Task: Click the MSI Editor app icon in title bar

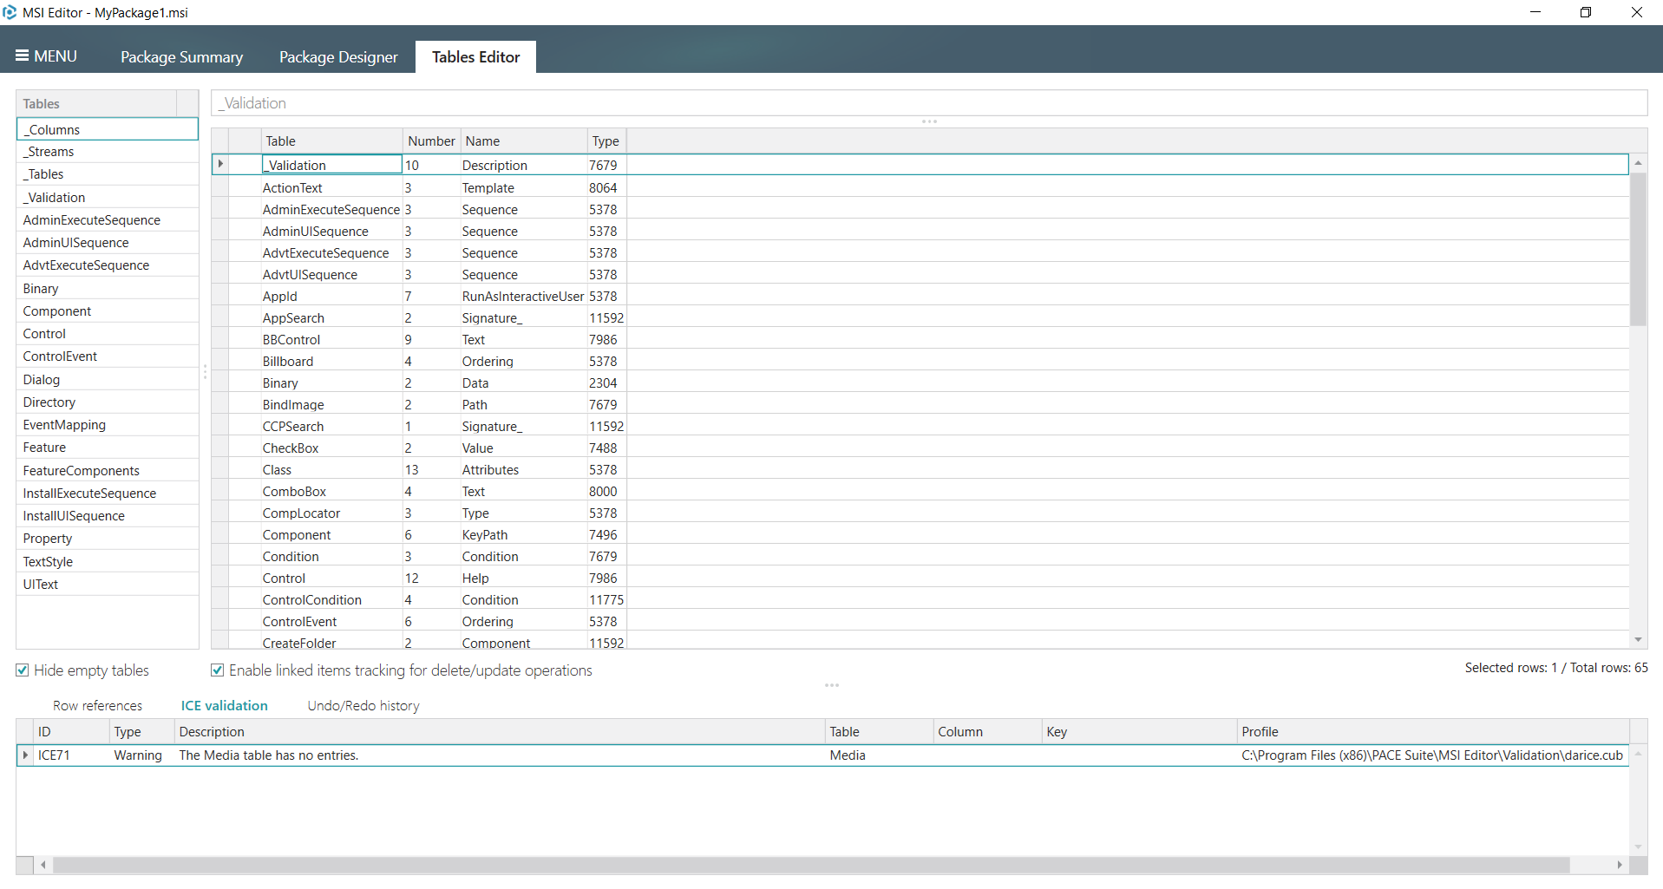Action: (10, 12)
